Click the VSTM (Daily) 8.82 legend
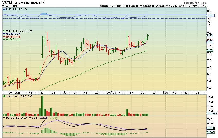This screenshot has width=218, height=138. (19, 31)
